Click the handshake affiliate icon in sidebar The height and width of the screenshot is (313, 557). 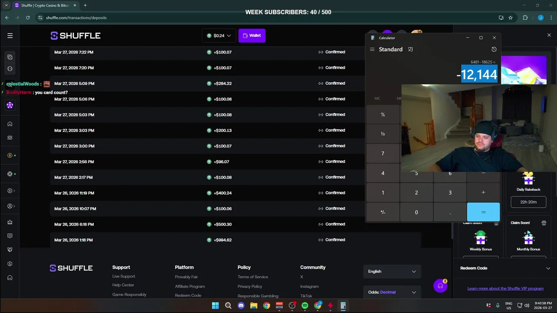tap(10, 250)
